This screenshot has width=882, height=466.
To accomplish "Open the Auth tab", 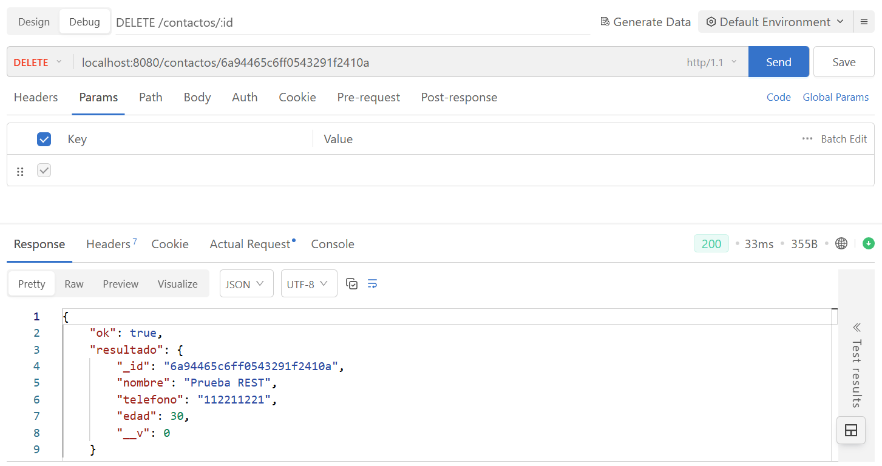I will pyautogui.click(x=245, y=97).
